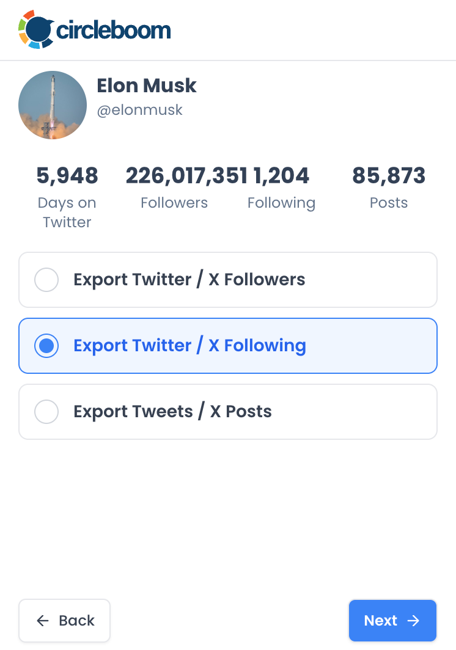Click the Elon Musk display name
This screenshot has height=650, width=456.
tap(147, 86)
